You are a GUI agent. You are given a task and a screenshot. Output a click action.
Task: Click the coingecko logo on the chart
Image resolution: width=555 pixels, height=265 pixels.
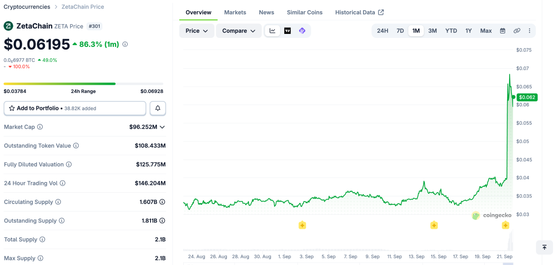(x=491, y=215)
